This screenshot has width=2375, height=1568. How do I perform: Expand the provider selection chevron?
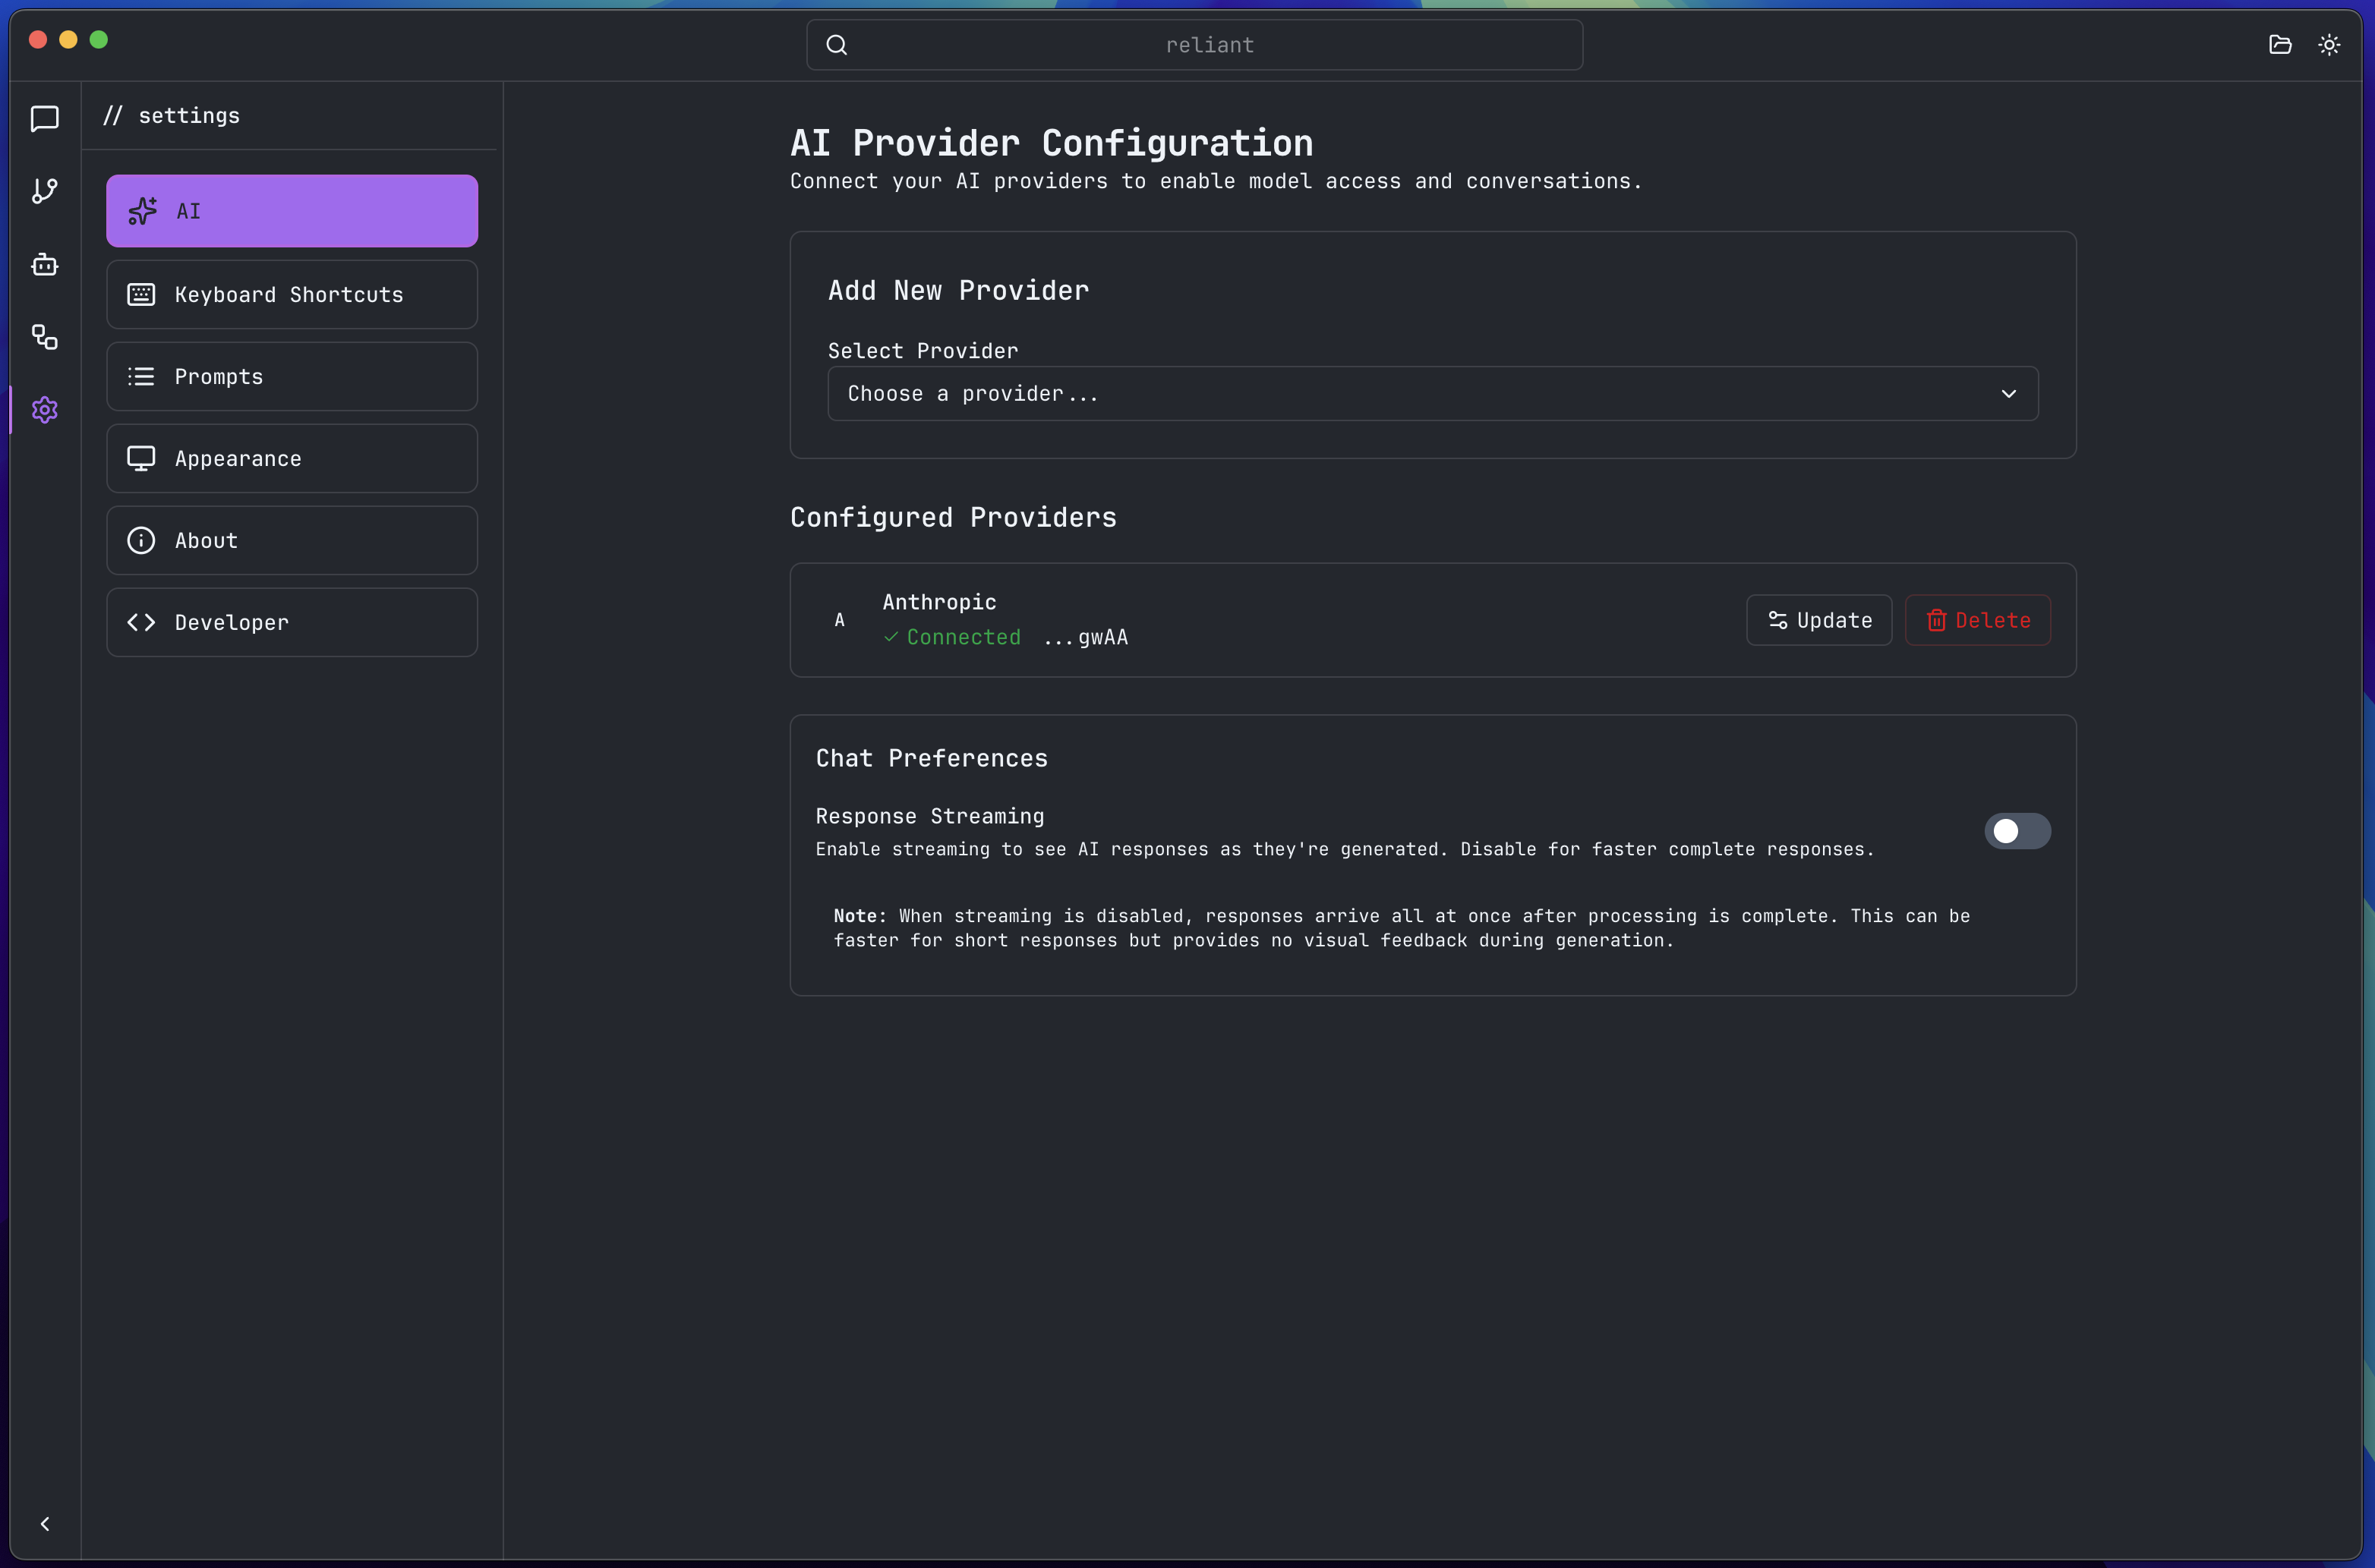(2009, 393)
